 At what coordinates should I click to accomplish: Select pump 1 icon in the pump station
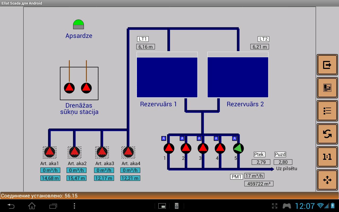[169, 148]
